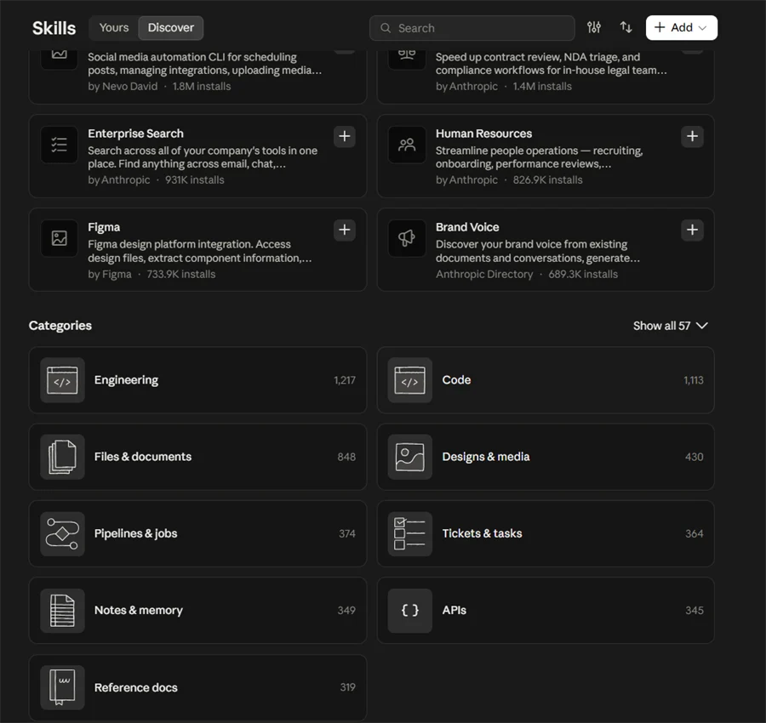Click the Pipelines & jobs flow icon
Screen dimensions: 766x723
click(x=62, y=533)
